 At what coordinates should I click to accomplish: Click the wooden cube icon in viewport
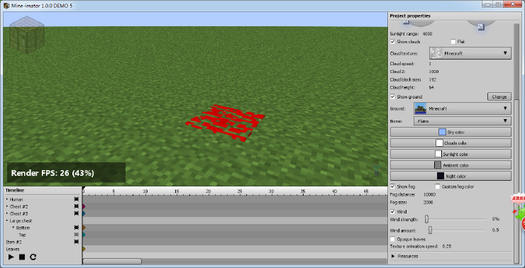coord(27,35)
